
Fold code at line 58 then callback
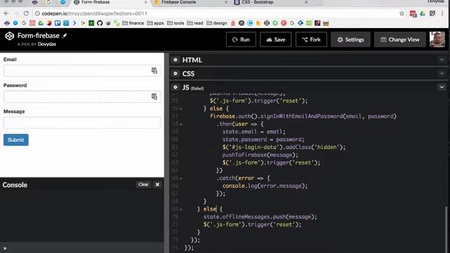(181, 124)
